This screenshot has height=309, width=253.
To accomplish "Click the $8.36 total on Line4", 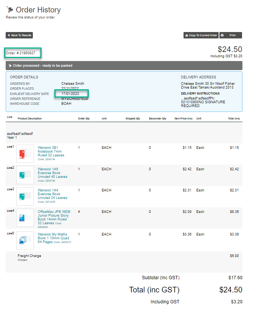I will (x=234, y=212).
